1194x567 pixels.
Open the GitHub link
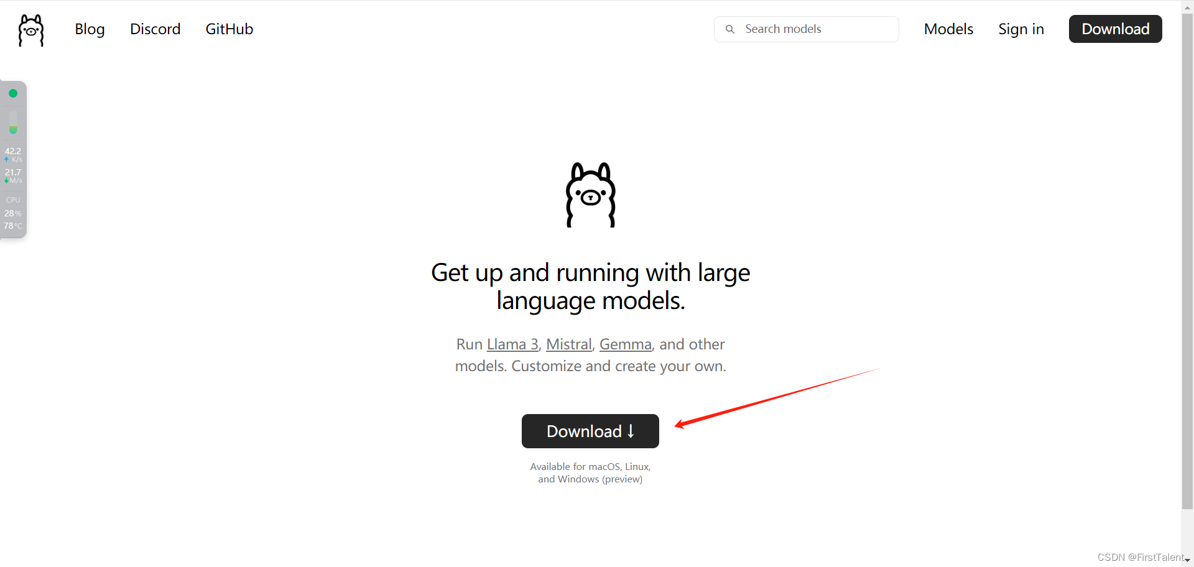(x=229, y=29)
